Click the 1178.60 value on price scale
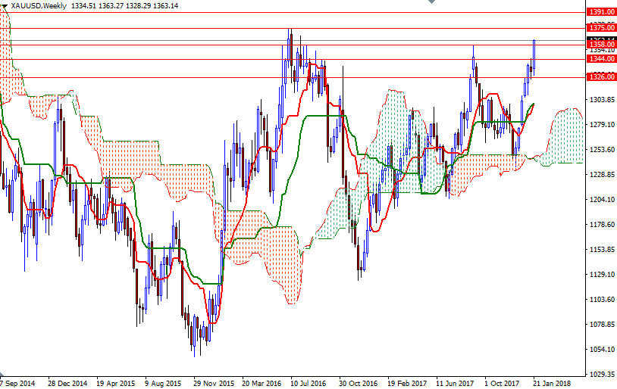617x389 pixels. [600, 225]
